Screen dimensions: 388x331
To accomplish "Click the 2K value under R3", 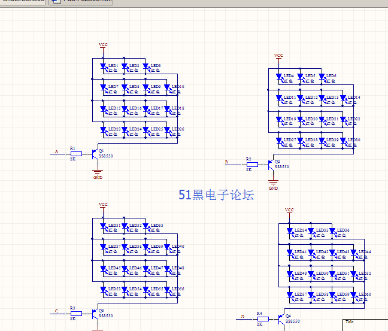I will pyautogui.click(x=73, y=319).
